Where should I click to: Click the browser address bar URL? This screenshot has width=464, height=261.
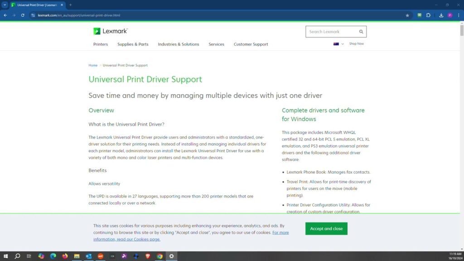tap(79, 15)
